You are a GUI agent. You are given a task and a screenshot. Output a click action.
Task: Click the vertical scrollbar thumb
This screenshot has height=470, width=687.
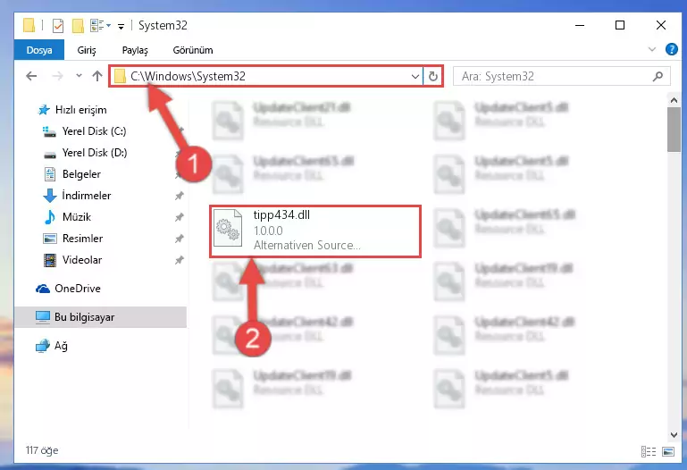coord(674,130)
